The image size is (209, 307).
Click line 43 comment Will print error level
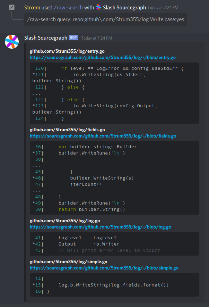pos(97,250)
